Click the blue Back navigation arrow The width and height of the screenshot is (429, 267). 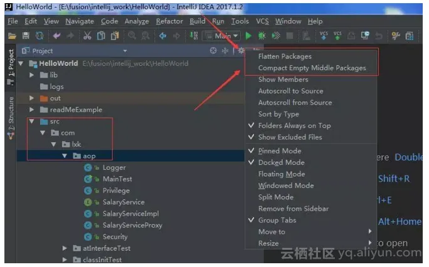tap(162, 36)
